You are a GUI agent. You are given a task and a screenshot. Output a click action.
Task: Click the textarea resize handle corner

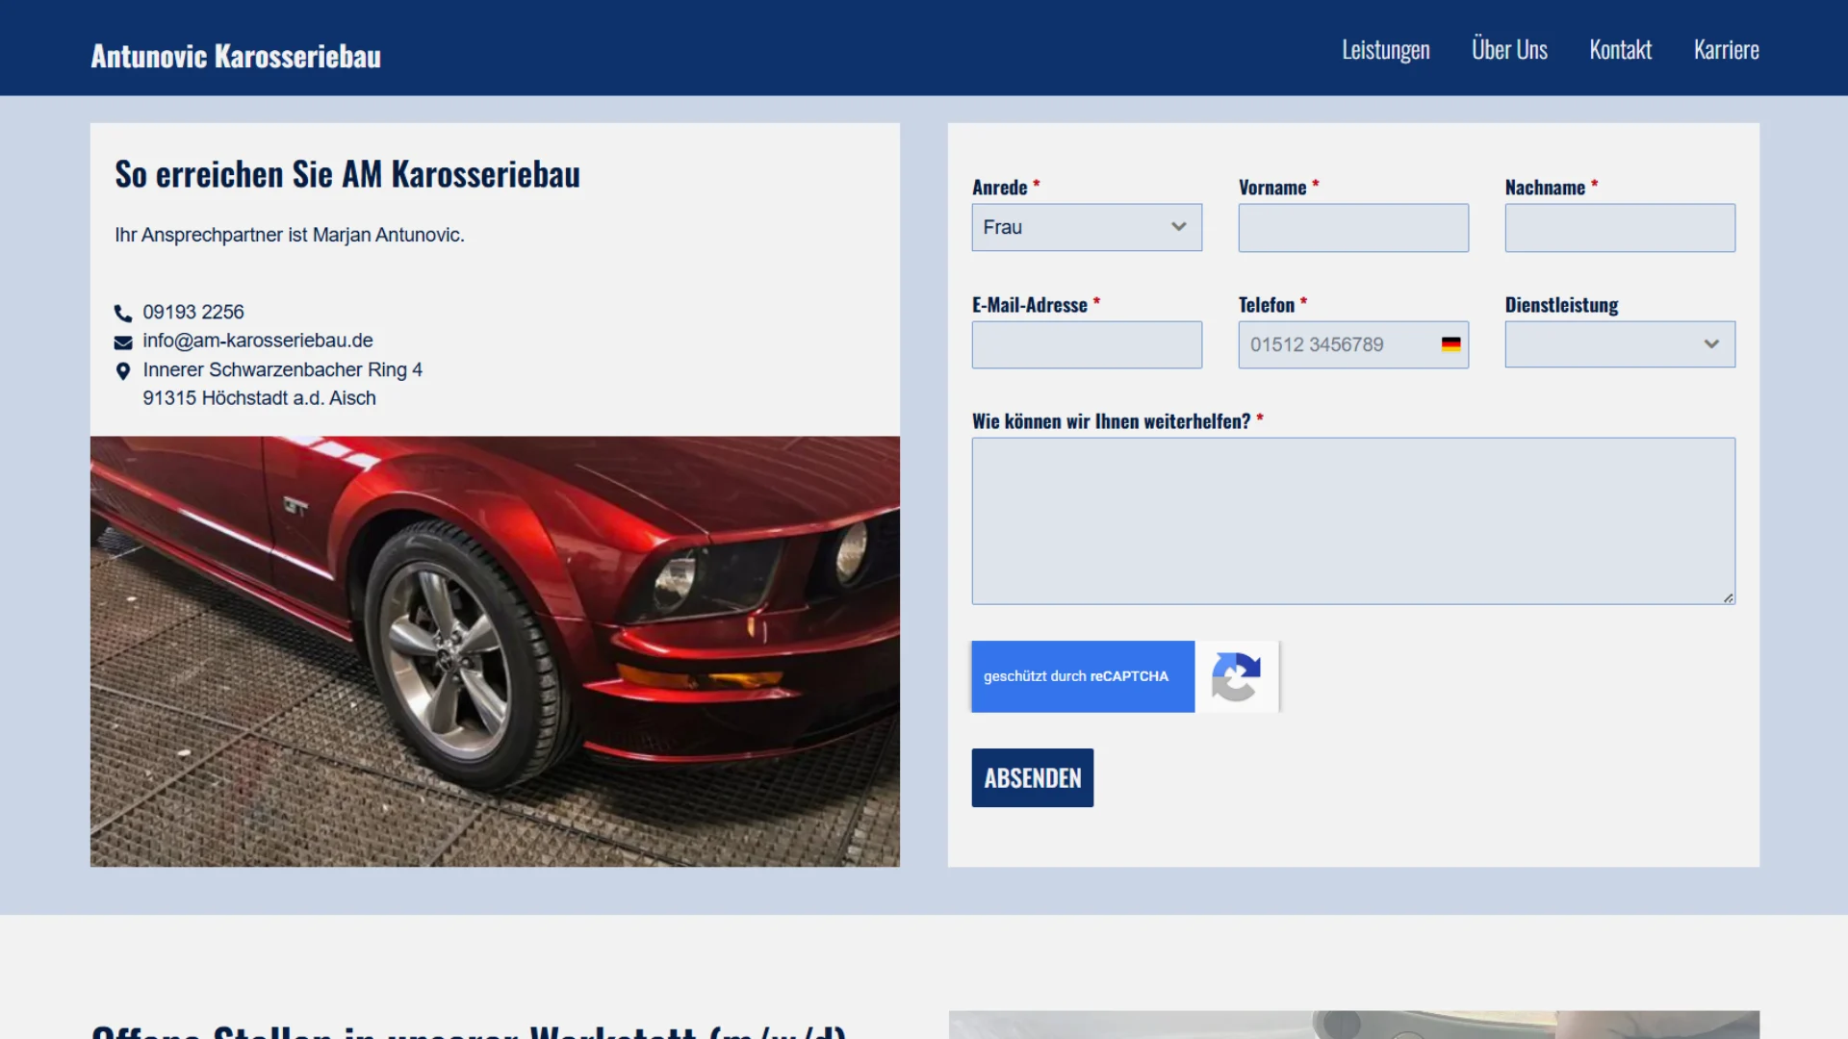[x=1729, y=598]
